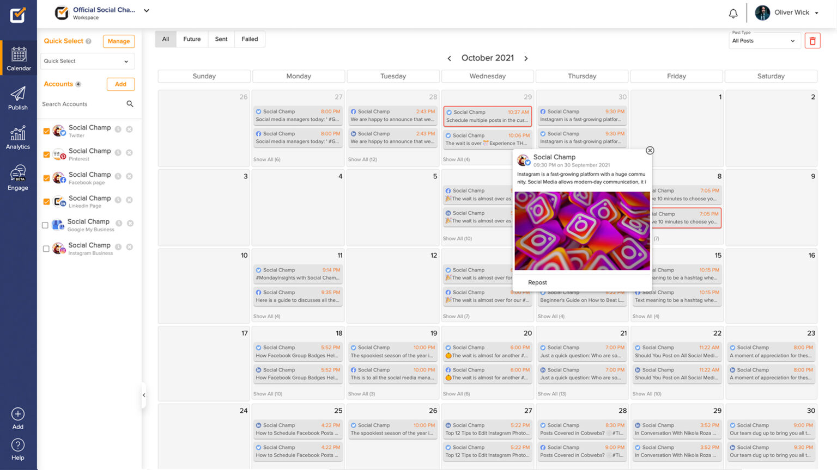Open the Quick Select dropdown
The height and width of the screenshot is (470, 837).
pyautogui.click(x=87, y=61)
